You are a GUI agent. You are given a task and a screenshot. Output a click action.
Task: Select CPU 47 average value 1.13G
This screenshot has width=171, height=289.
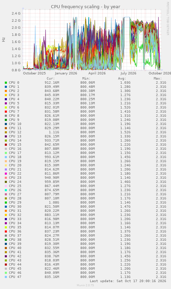125,277
